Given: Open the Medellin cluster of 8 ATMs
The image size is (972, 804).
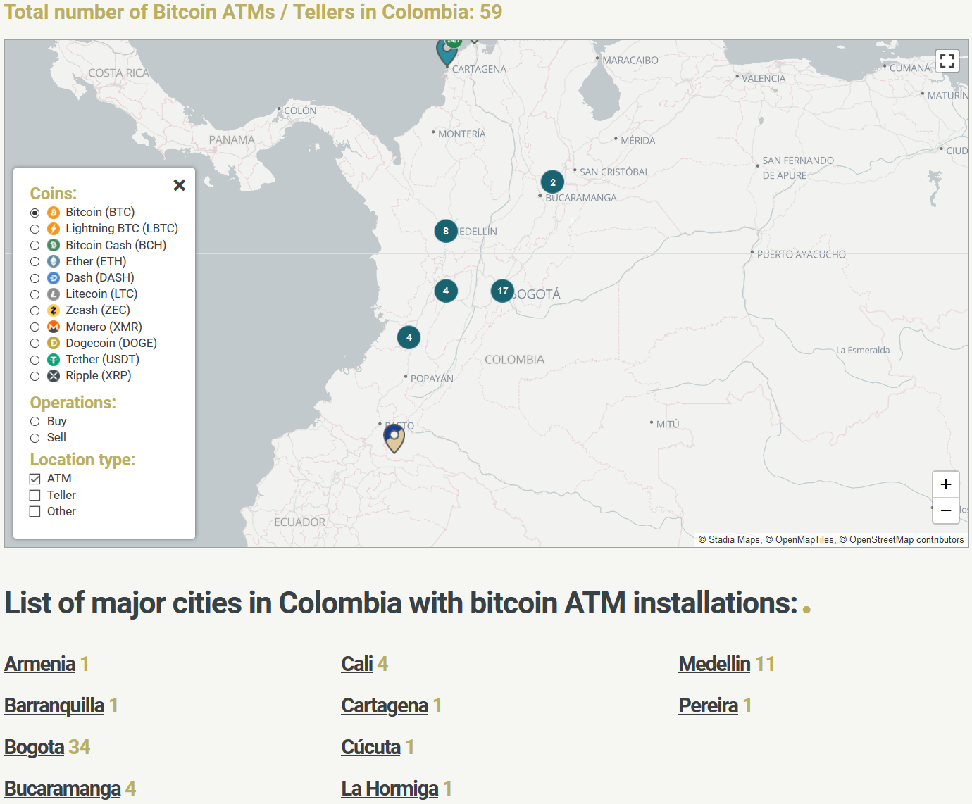Looking at the screenshot, I should (x=446, y=231).
